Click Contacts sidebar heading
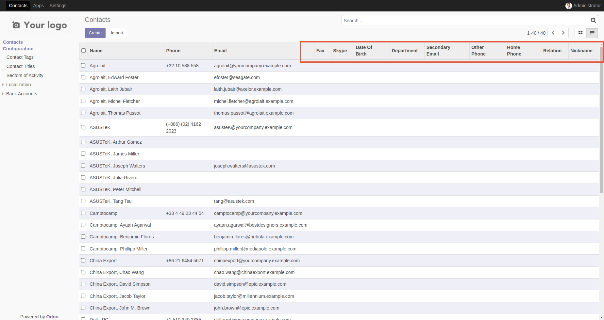The height and width of the screenshot is (320, 604). pyautogui.click(x=13, y=42)
